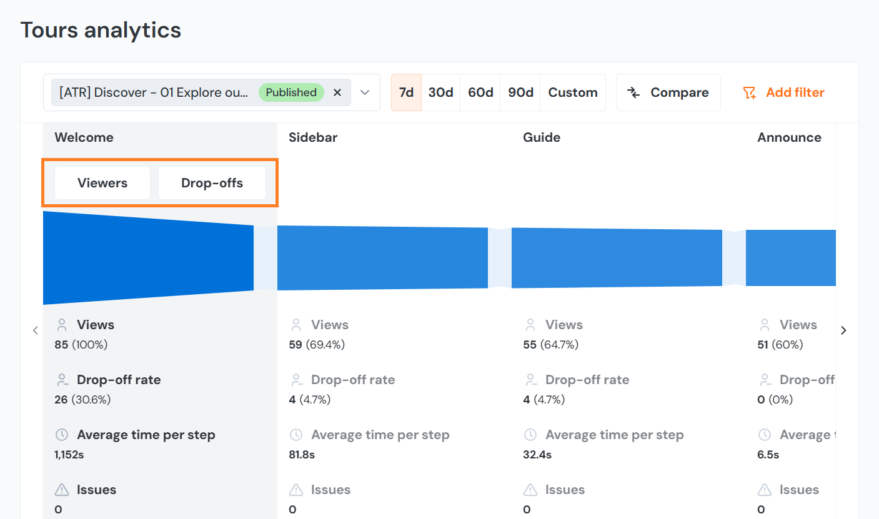The height and width of the screenshot is (519, 879).
Task: Click the orange funnel filter icon
Action: click(749, 93)
